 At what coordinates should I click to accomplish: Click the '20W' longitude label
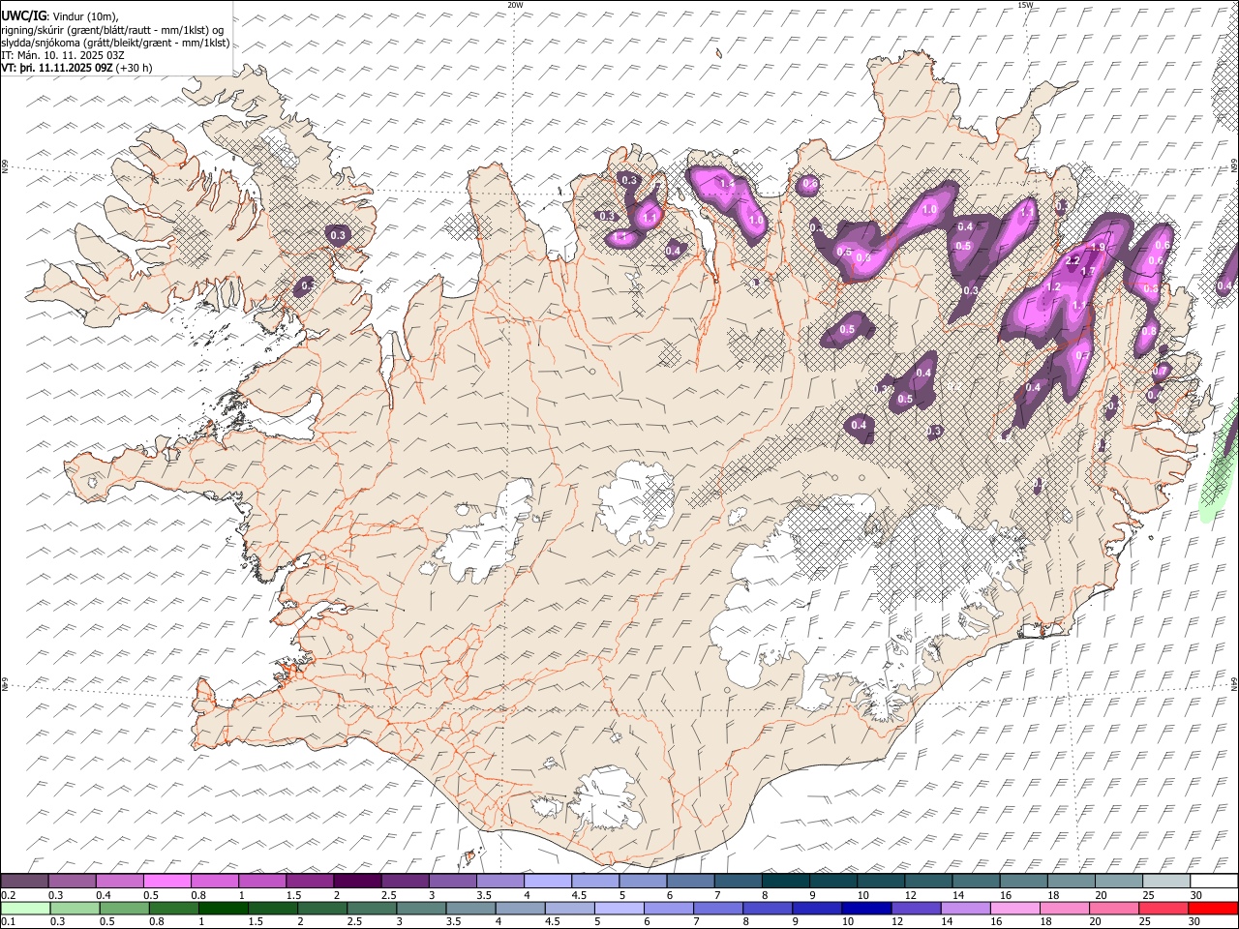pyautogui.click(x=515, y=5)
